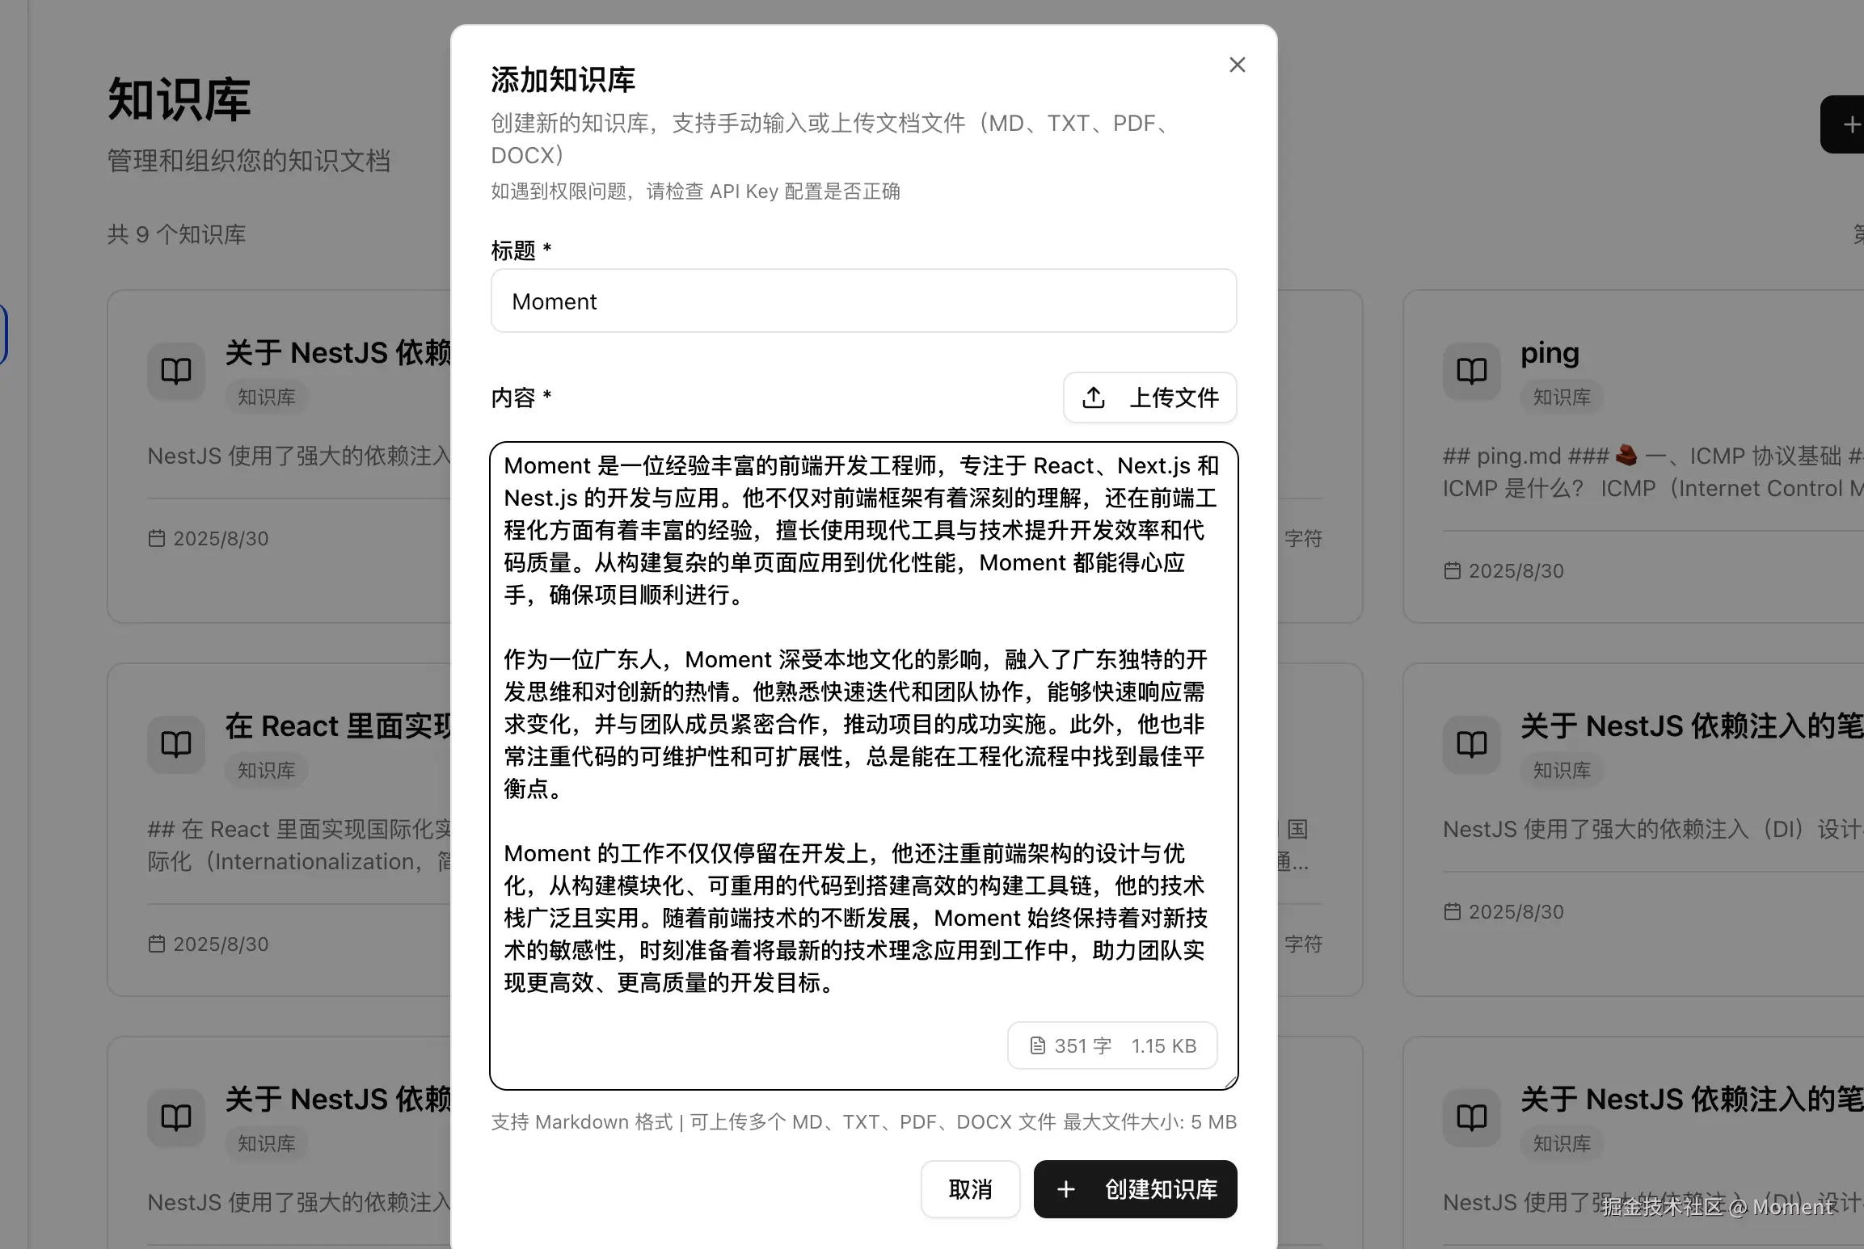Screen dimensions: 1864x1249
Task: Click the document icon beside 351 字
Action: (1037, 1046)
